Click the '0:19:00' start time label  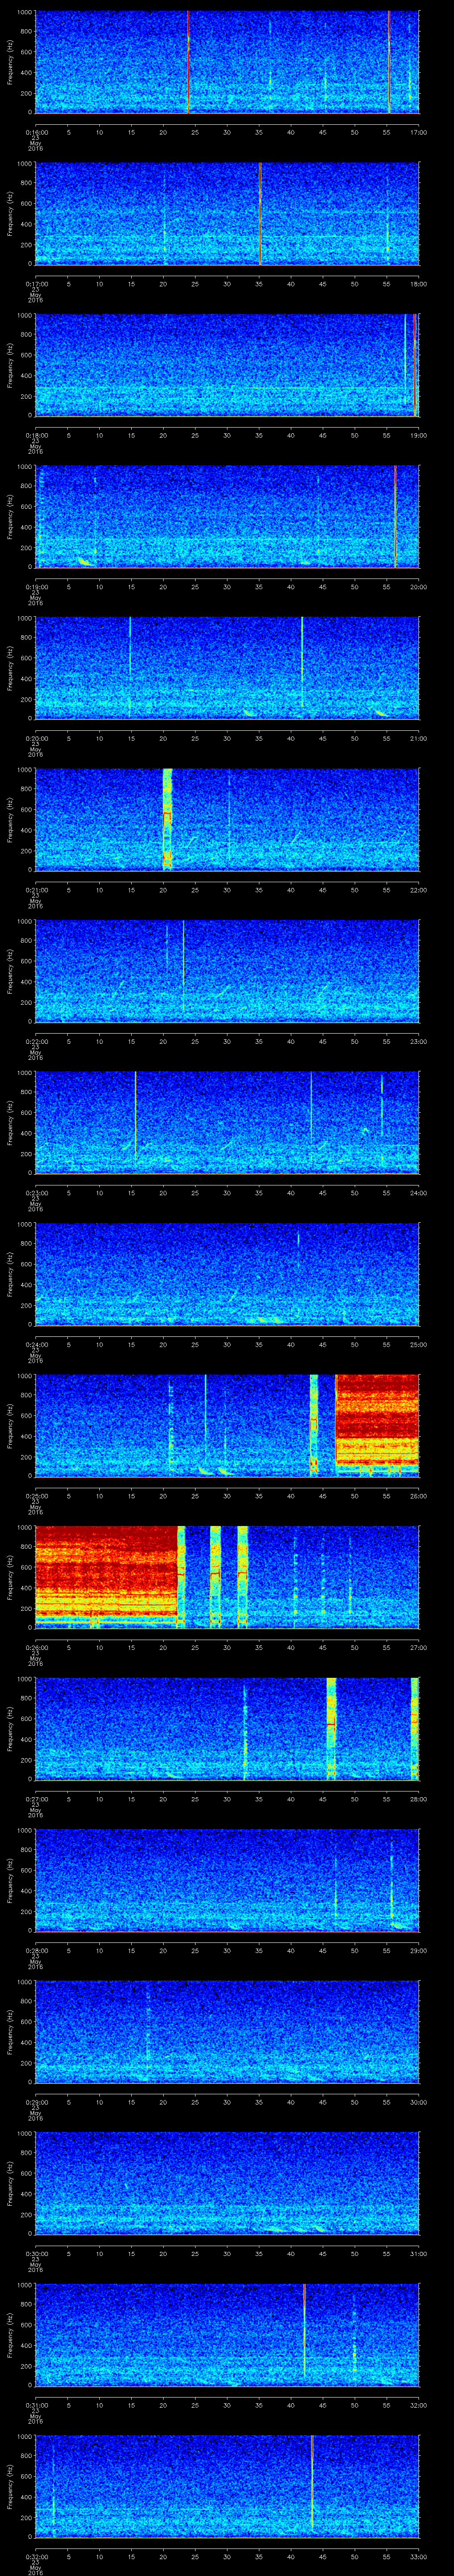click(36, 587)
